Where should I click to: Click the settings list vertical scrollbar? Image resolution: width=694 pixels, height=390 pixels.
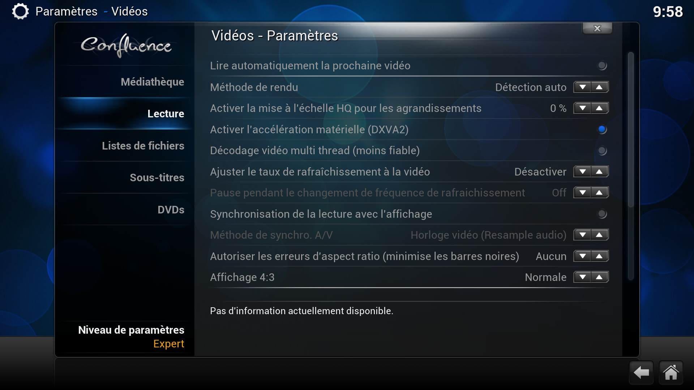tap(631, 166)
